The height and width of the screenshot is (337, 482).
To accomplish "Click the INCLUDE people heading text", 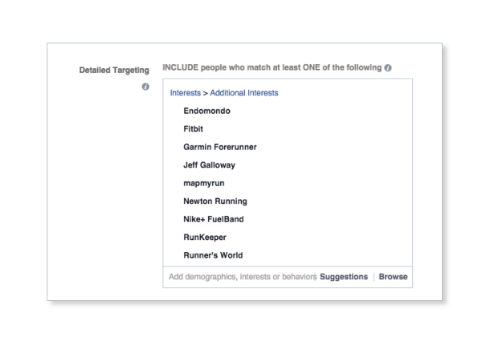I will pos(272,67).
